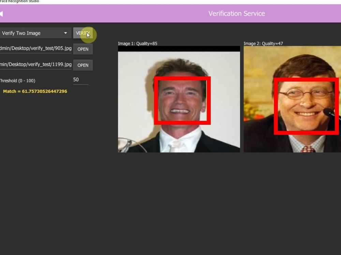The height and width of the screenshot is (255, 341).
Task: Click OPEN next to the 905.jpg path
Action: coord(83,49)
